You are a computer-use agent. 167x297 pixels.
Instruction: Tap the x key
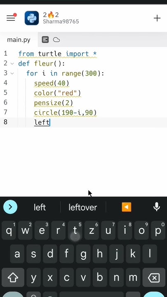click(50, 278)
